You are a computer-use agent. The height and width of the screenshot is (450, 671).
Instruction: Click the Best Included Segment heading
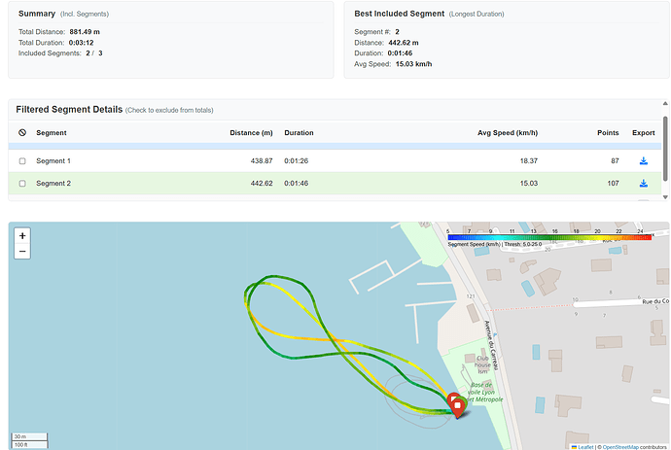(x=400, y=14)
